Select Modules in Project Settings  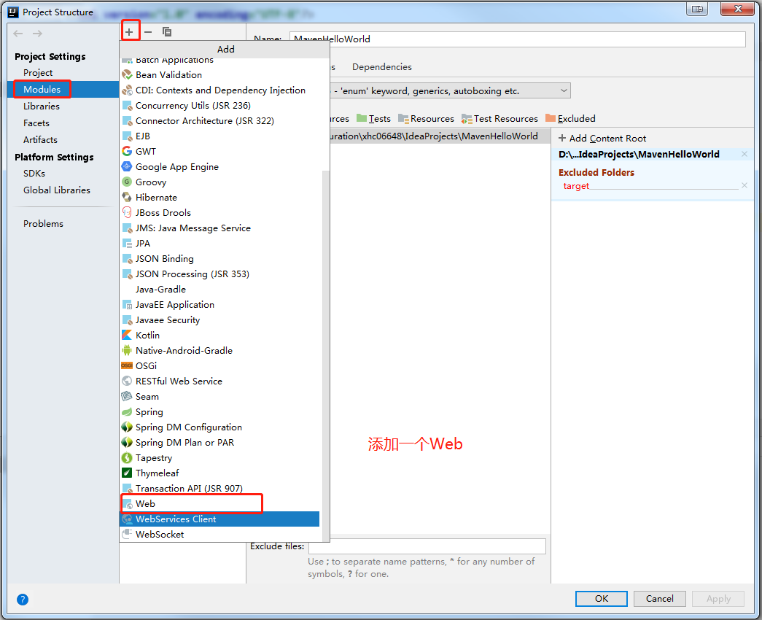pyautogui.click(x=42, y=90)
